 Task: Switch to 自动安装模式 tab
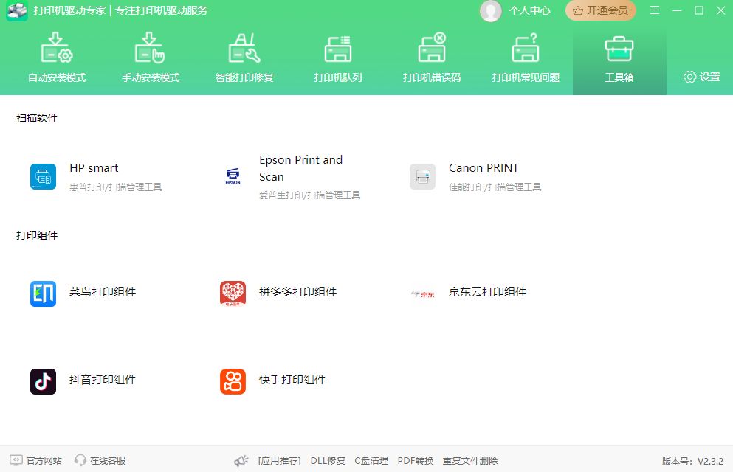(57, 59)
